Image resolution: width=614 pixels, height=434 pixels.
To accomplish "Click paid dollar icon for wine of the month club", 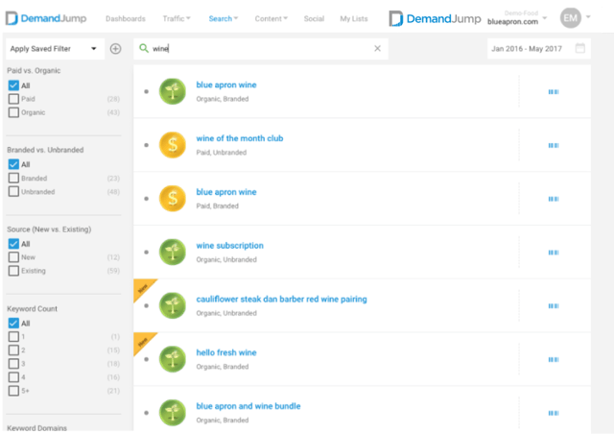I will pos(173,145).
